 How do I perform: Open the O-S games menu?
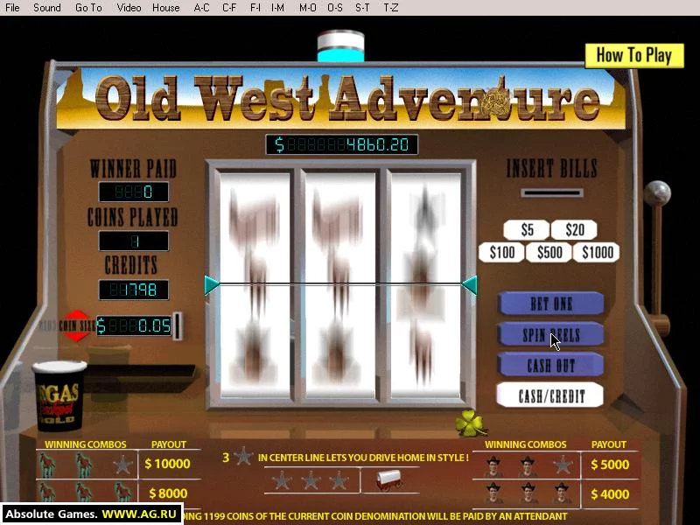pos(335,8)
